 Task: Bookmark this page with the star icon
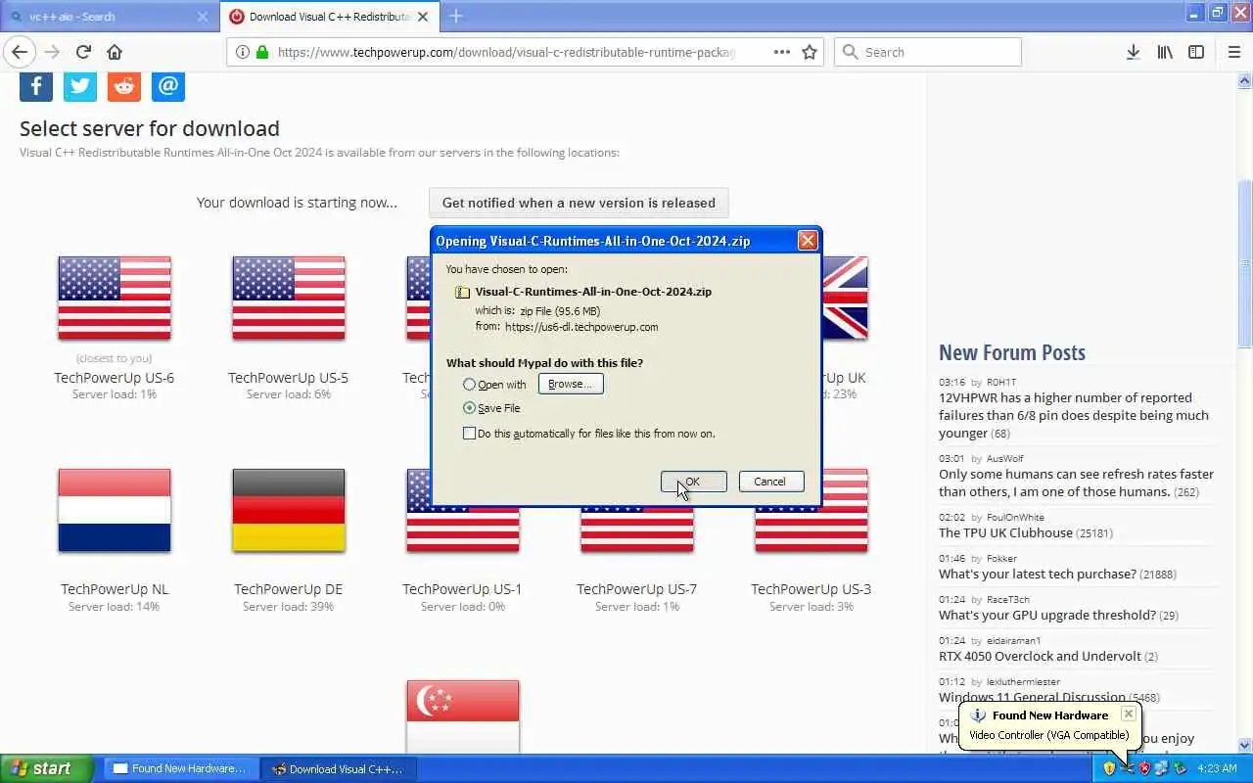tap(810, 52)
